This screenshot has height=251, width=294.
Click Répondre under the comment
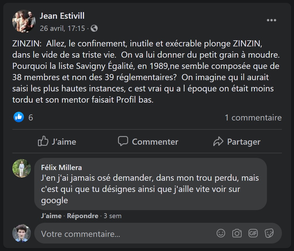(x=83, y=216)
